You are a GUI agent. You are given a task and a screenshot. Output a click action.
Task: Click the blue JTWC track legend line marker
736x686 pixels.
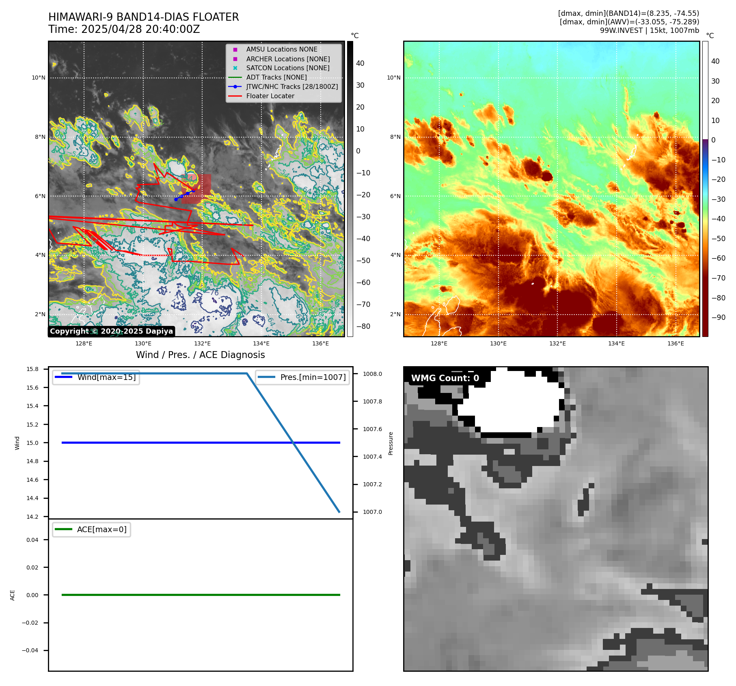(235, 86)
